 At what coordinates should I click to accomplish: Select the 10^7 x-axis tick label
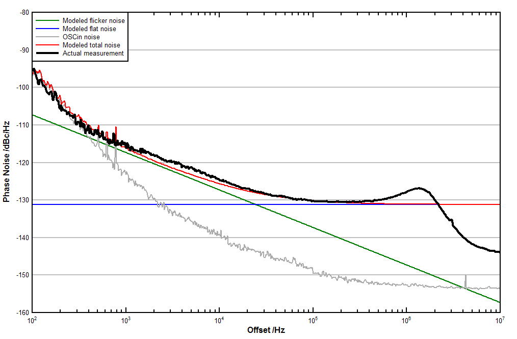tap(500, 320)
